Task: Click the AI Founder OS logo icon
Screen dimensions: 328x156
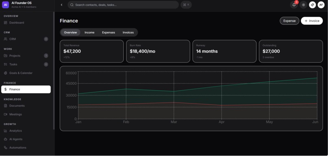Action: point(5,5)
